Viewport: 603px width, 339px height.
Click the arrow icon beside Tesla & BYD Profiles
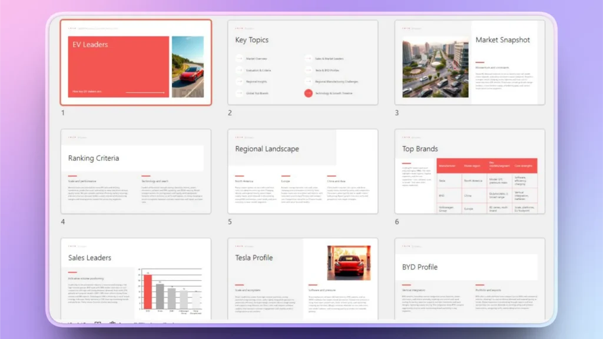click(309, 70)
